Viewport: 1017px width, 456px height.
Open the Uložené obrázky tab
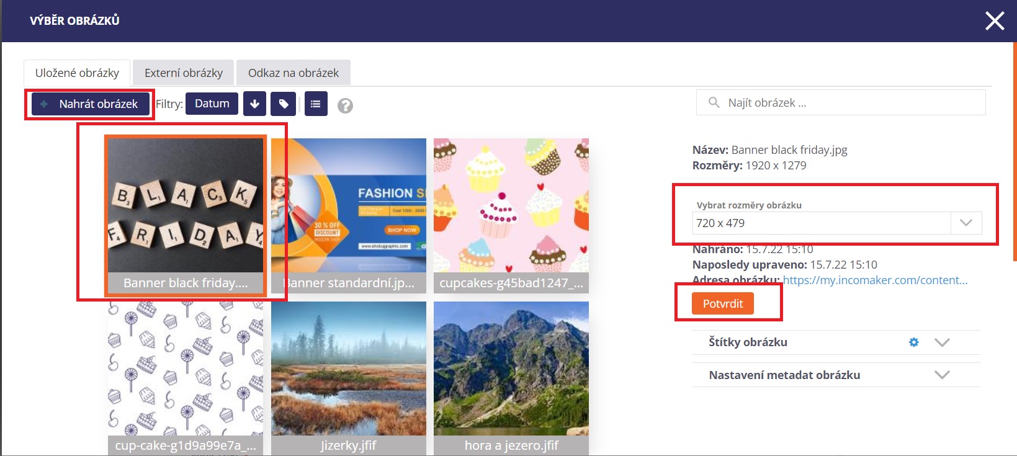[x=77, y=73]
